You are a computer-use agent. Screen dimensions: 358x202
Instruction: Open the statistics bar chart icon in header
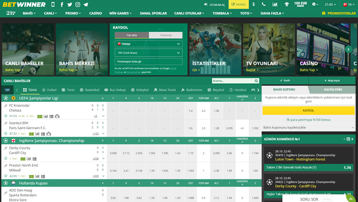(x=275, y=4)
